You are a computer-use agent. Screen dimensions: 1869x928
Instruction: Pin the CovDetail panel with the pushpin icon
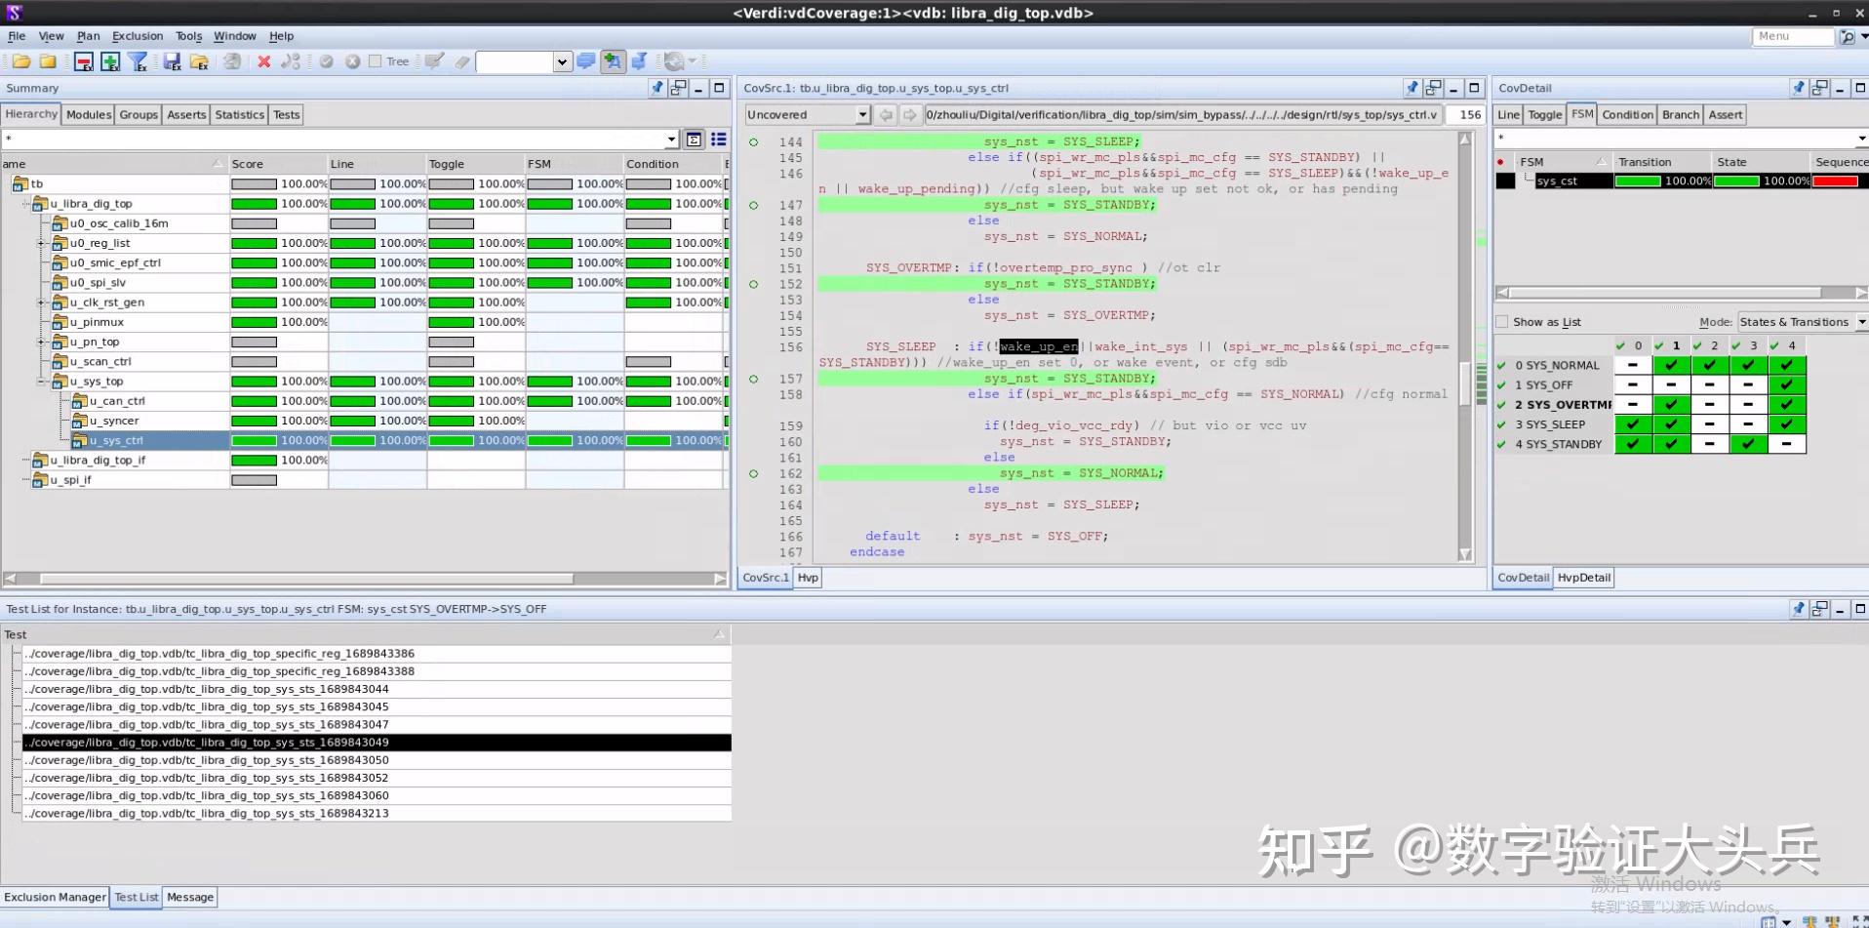(x=1799, y=88)
